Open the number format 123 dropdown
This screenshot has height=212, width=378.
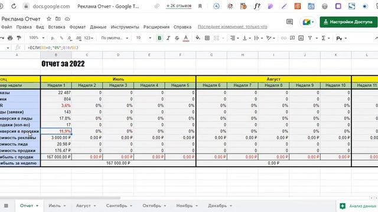coord(89,38)
